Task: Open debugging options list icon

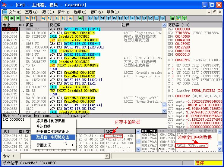Action: (x=172, y=18)
